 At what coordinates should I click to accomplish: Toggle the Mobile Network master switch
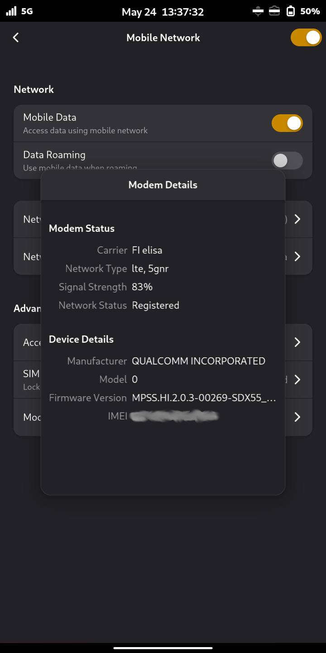[306, 38]
